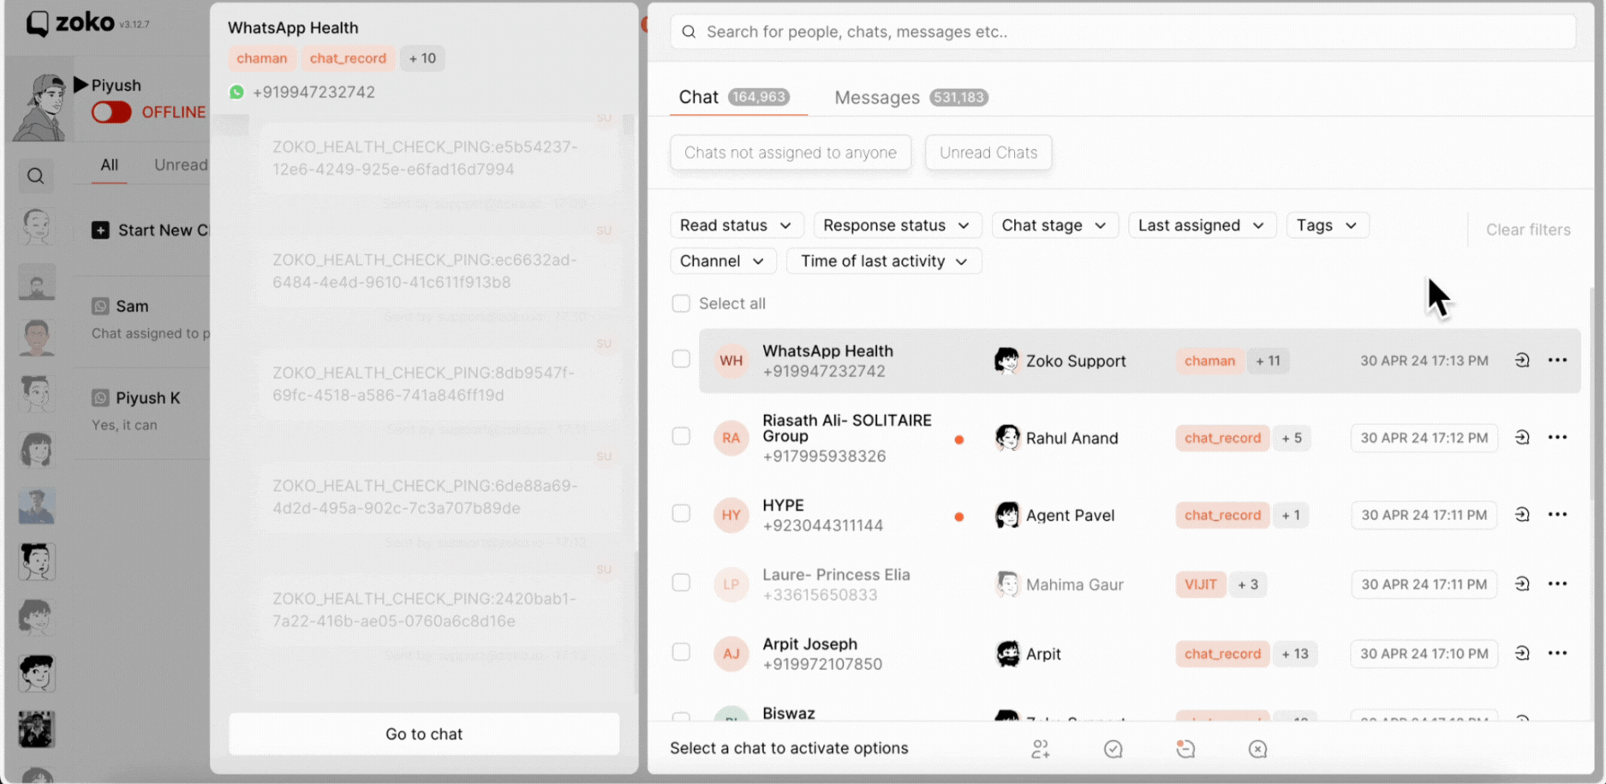Click the assign agent icon in bottom bar
1606x784 pixels.
pyautogui.click(x=1041, y=749)
